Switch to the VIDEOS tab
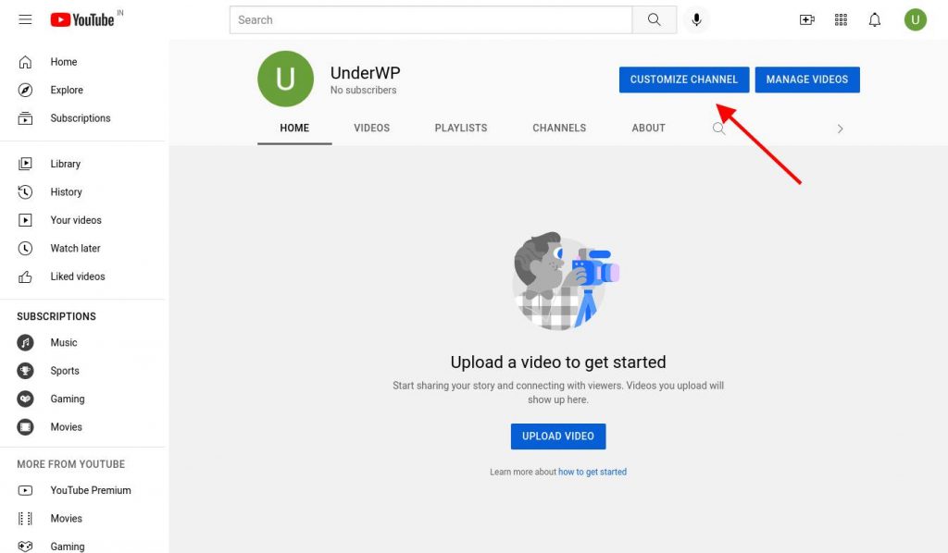 pyautogui.click(x=372, y=128)
